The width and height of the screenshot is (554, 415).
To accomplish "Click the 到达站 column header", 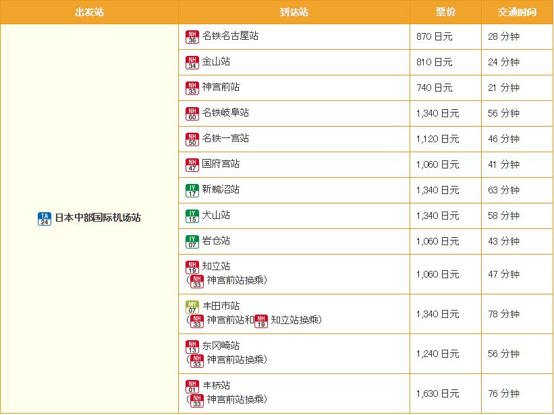I will point(294,12).
